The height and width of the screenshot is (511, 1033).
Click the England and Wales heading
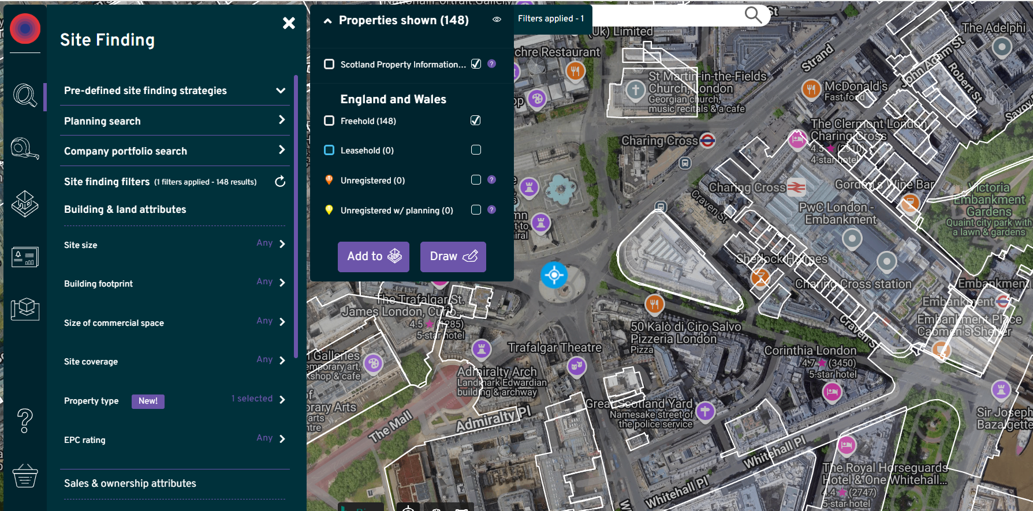tap(393, 99)
